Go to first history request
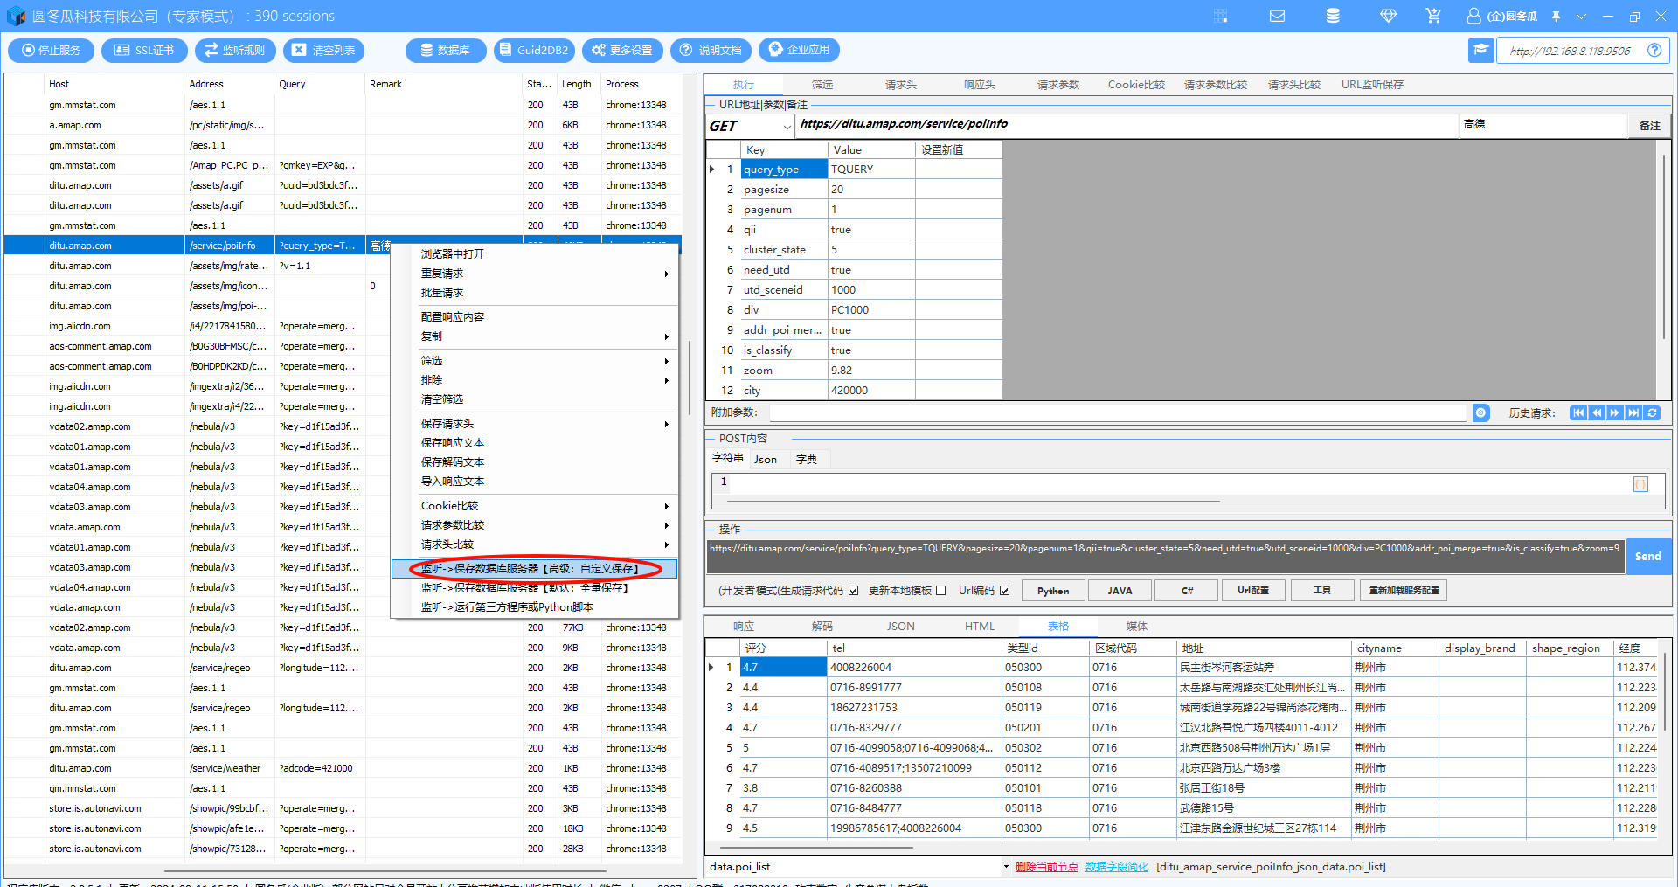 click(x=1577, y=413)
